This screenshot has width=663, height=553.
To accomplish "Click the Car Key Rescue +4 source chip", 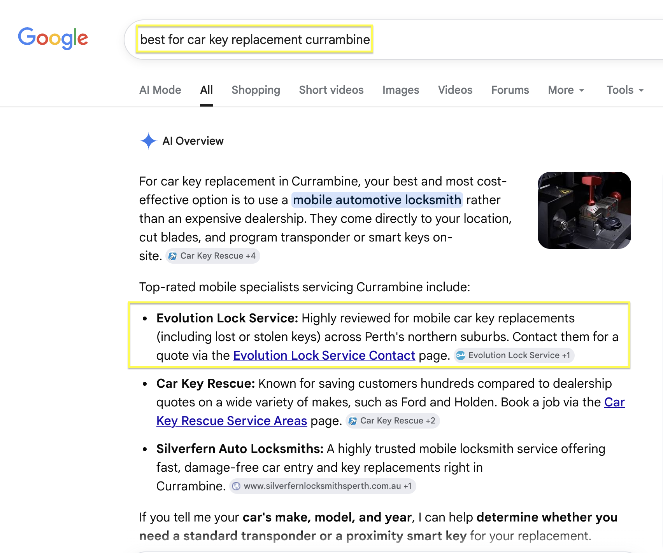I will point(213,256).
